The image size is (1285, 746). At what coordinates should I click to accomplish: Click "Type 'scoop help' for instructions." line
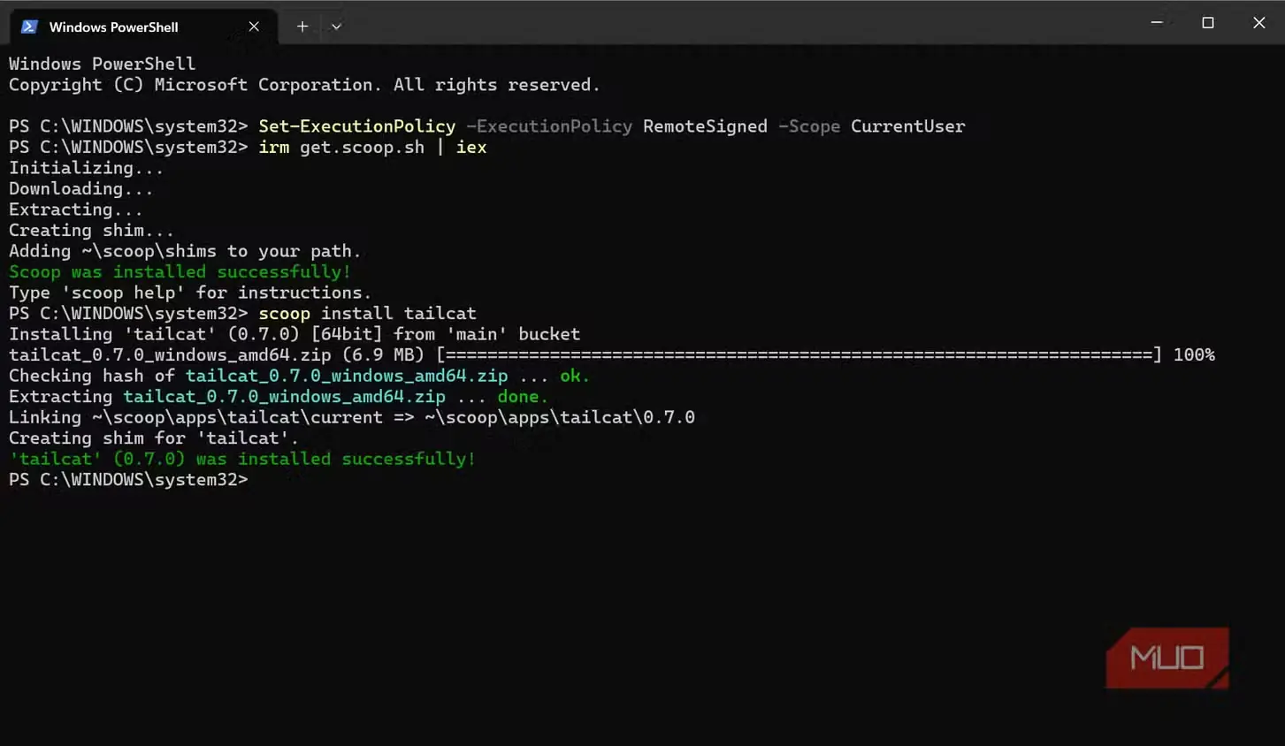coord(190,293)
